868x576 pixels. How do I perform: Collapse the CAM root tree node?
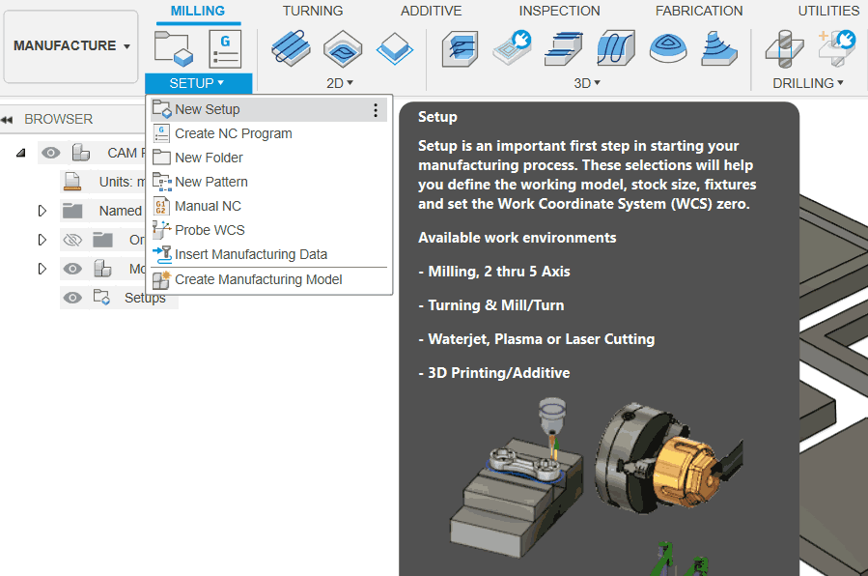(21, 153)
